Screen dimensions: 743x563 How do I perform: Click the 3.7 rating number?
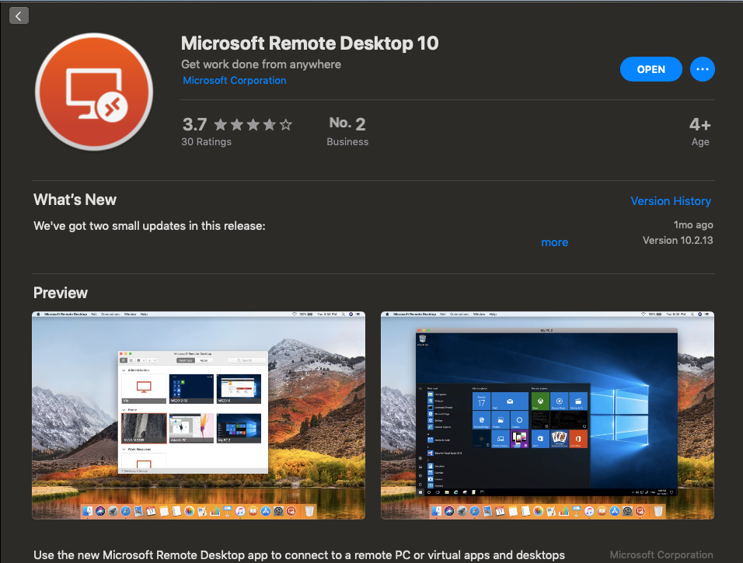pyautogui.click(x=195, y=124)
